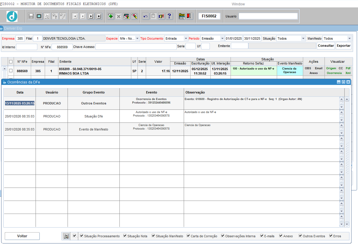The width and height of the screenshot is (358, 250).
Task: Open the Tipo Documento dropdown
Action: coord(186,38)
